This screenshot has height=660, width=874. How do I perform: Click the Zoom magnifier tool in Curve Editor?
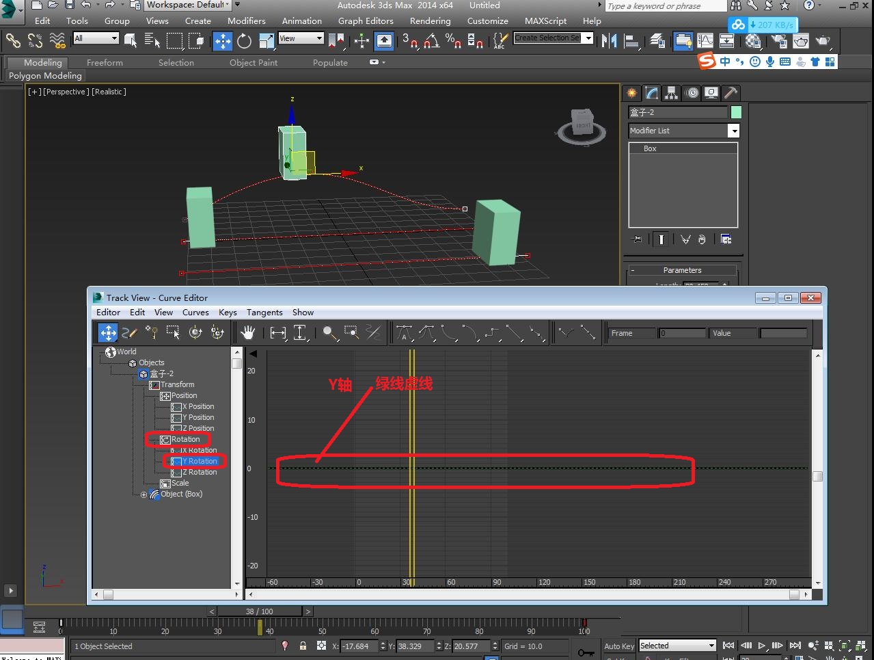pyautogui.click(x=330, y=333)
